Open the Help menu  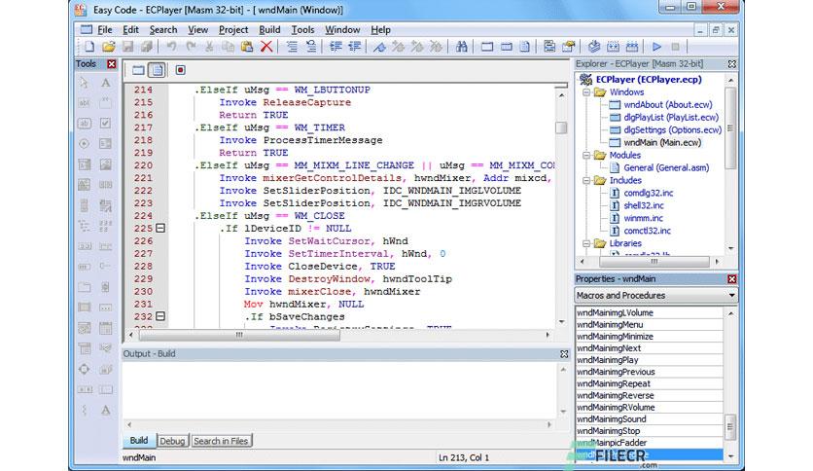coord(380,30)
